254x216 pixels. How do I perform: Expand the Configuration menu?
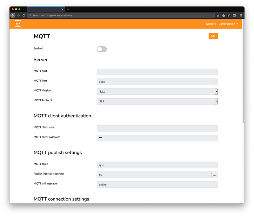(228, 24)
